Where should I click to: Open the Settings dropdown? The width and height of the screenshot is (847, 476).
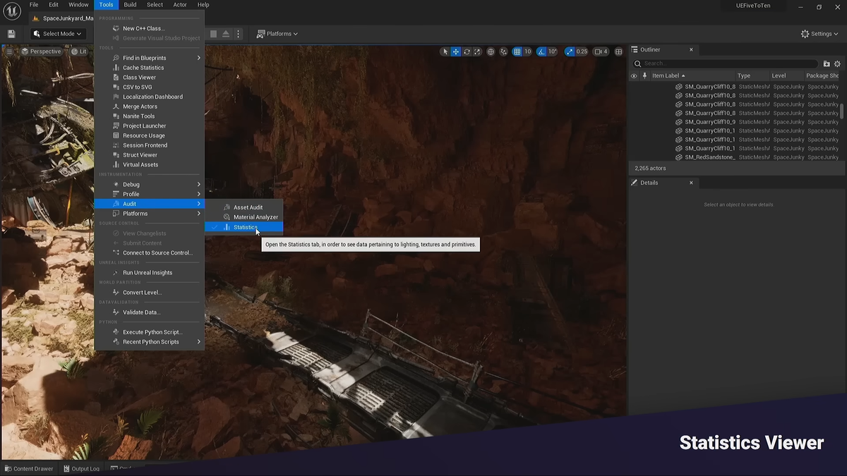820,34
